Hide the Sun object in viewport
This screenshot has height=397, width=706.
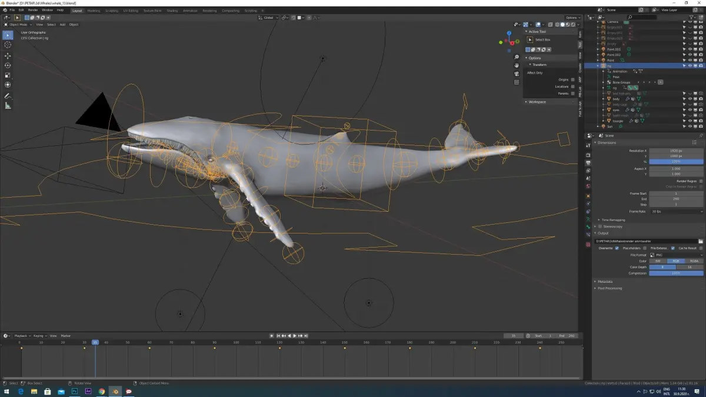(x=690, y=126)
